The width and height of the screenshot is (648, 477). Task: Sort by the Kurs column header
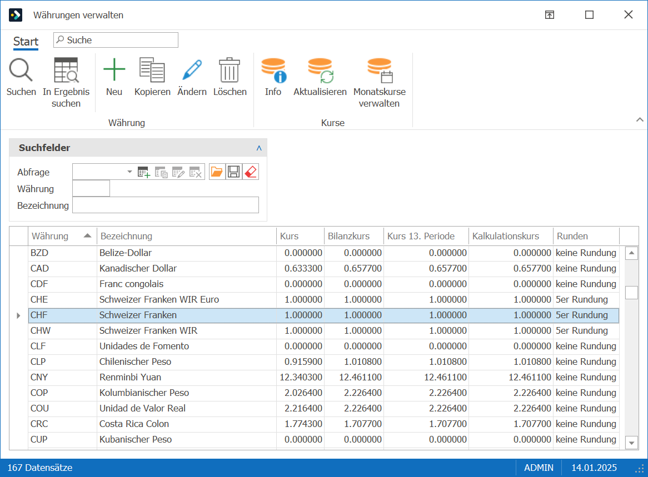pos(300,236)
